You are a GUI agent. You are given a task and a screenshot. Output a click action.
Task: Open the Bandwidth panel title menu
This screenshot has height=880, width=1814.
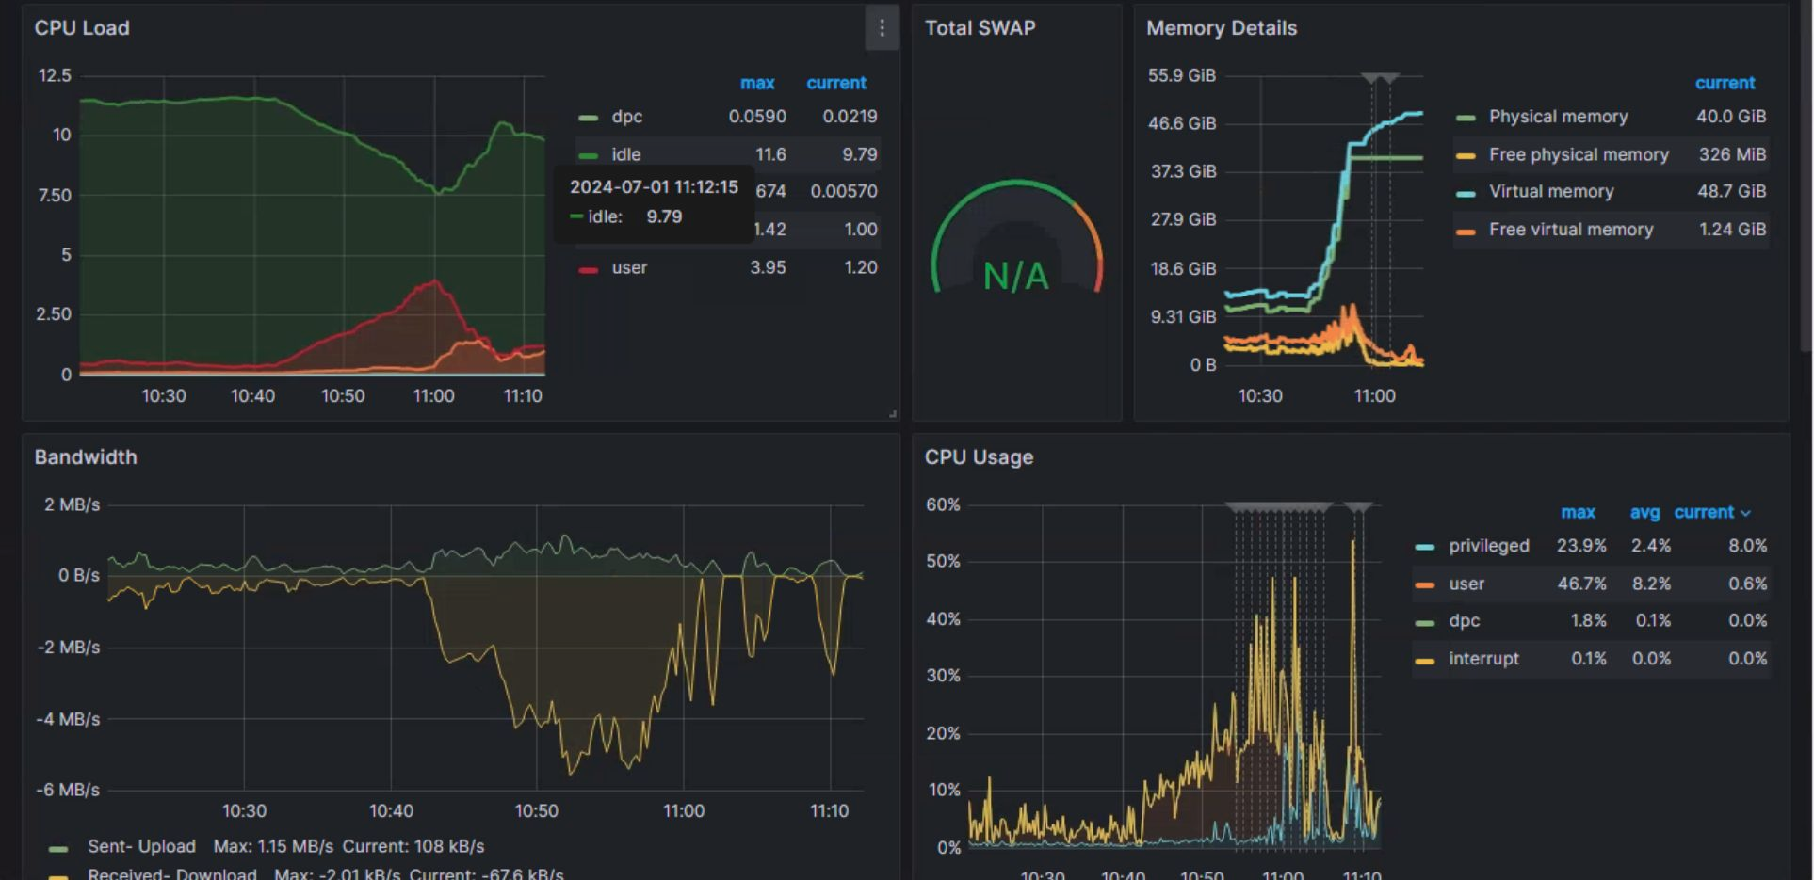86,457
